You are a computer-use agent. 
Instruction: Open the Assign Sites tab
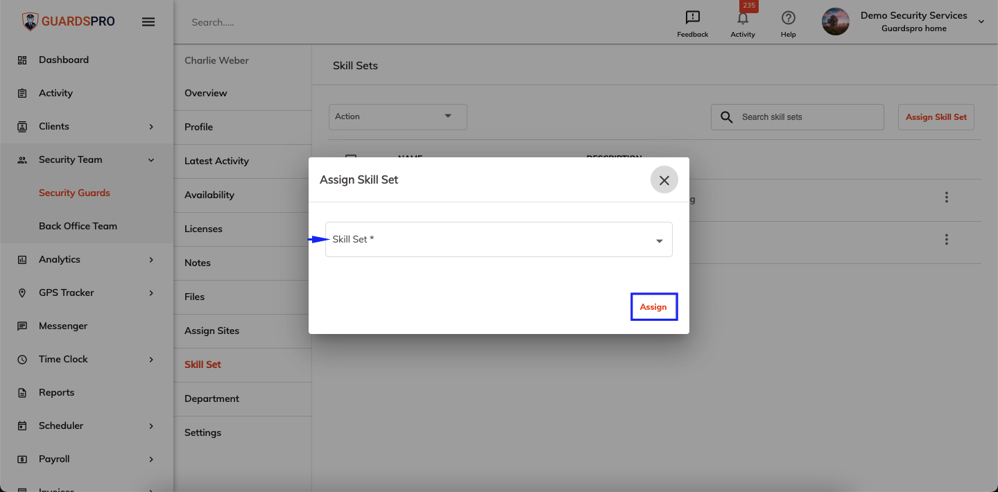(243, 331)
